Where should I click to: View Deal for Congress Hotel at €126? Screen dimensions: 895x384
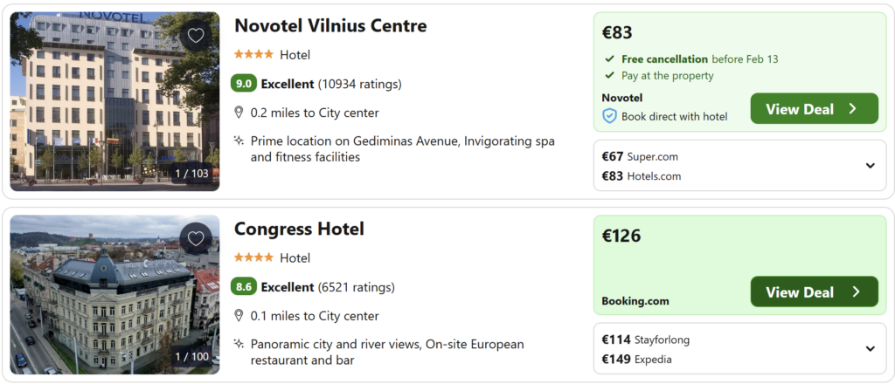pyautogui.click(x=814, y=292)
